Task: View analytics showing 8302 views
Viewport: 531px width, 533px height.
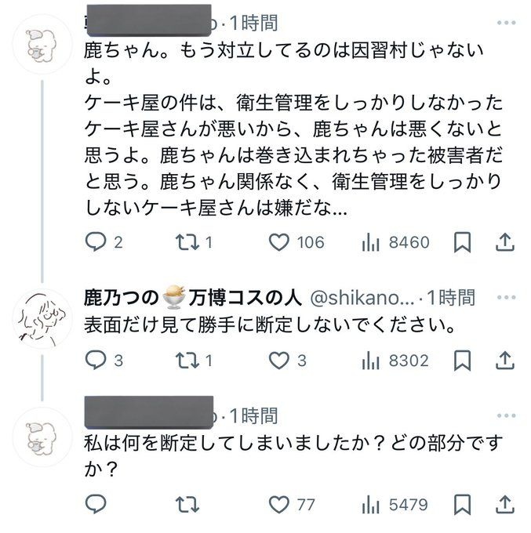Action: 371,360
